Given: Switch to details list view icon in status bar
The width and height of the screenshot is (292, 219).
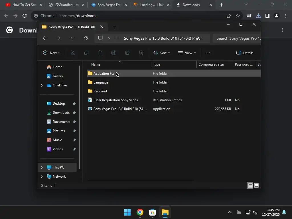Looking at the screenshot, I should point(250,185).
